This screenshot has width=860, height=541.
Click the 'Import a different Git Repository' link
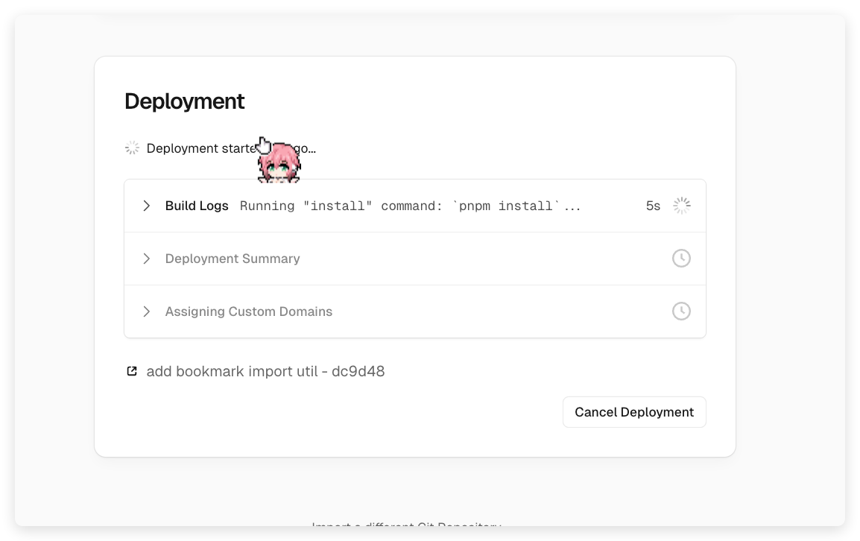coord(406,524)
